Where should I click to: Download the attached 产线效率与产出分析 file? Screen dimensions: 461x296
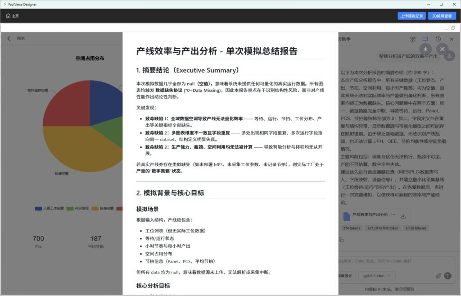coord(403,216)
